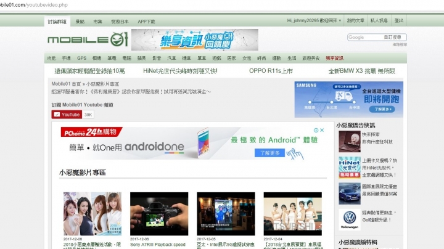The height and width of the screenshot is (249, 444).
Task: Click the YouTube subscribe button
Action: [67, 115]
